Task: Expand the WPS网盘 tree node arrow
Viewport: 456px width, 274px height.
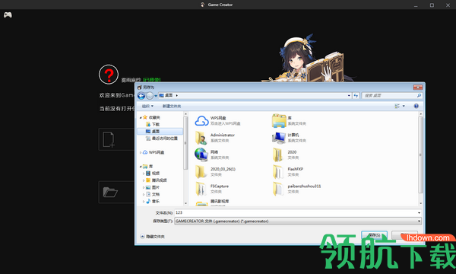Action: pos(141,152)
